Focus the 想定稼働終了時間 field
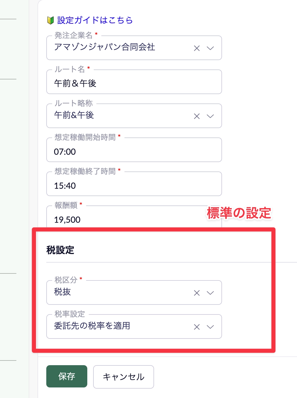 point(134,186)
